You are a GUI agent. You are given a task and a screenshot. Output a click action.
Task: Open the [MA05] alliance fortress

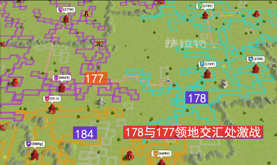[62, 87]
